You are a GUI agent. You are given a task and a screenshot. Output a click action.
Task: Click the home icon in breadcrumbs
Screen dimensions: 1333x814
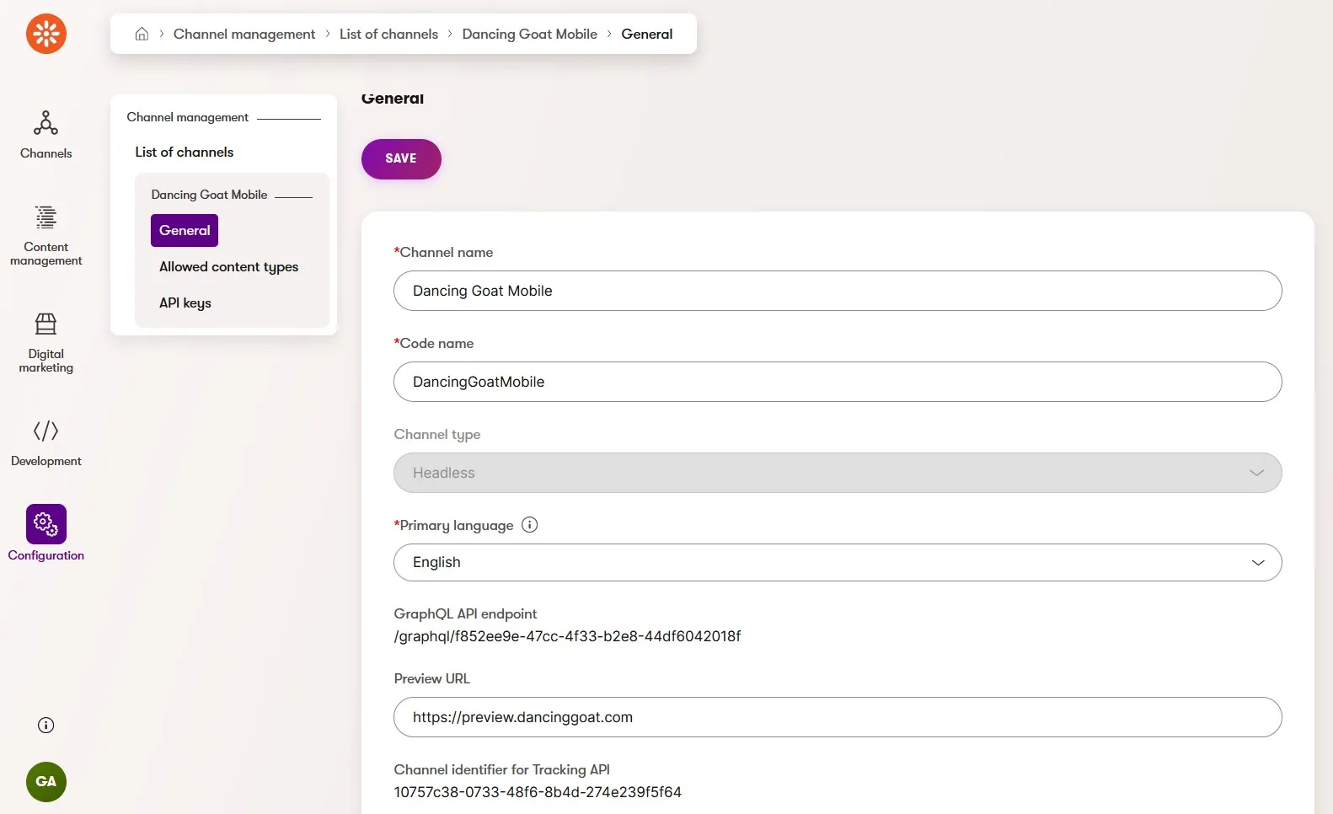click(x=142, y=34)
